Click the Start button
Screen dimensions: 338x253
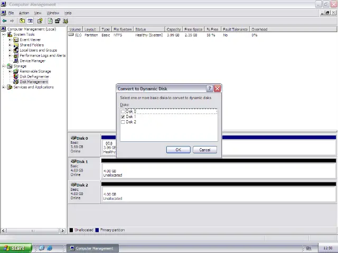point(16,248)
